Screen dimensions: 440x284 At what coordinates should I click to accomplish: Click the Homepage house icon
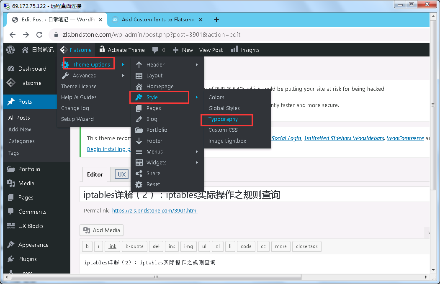pos(139,86)
